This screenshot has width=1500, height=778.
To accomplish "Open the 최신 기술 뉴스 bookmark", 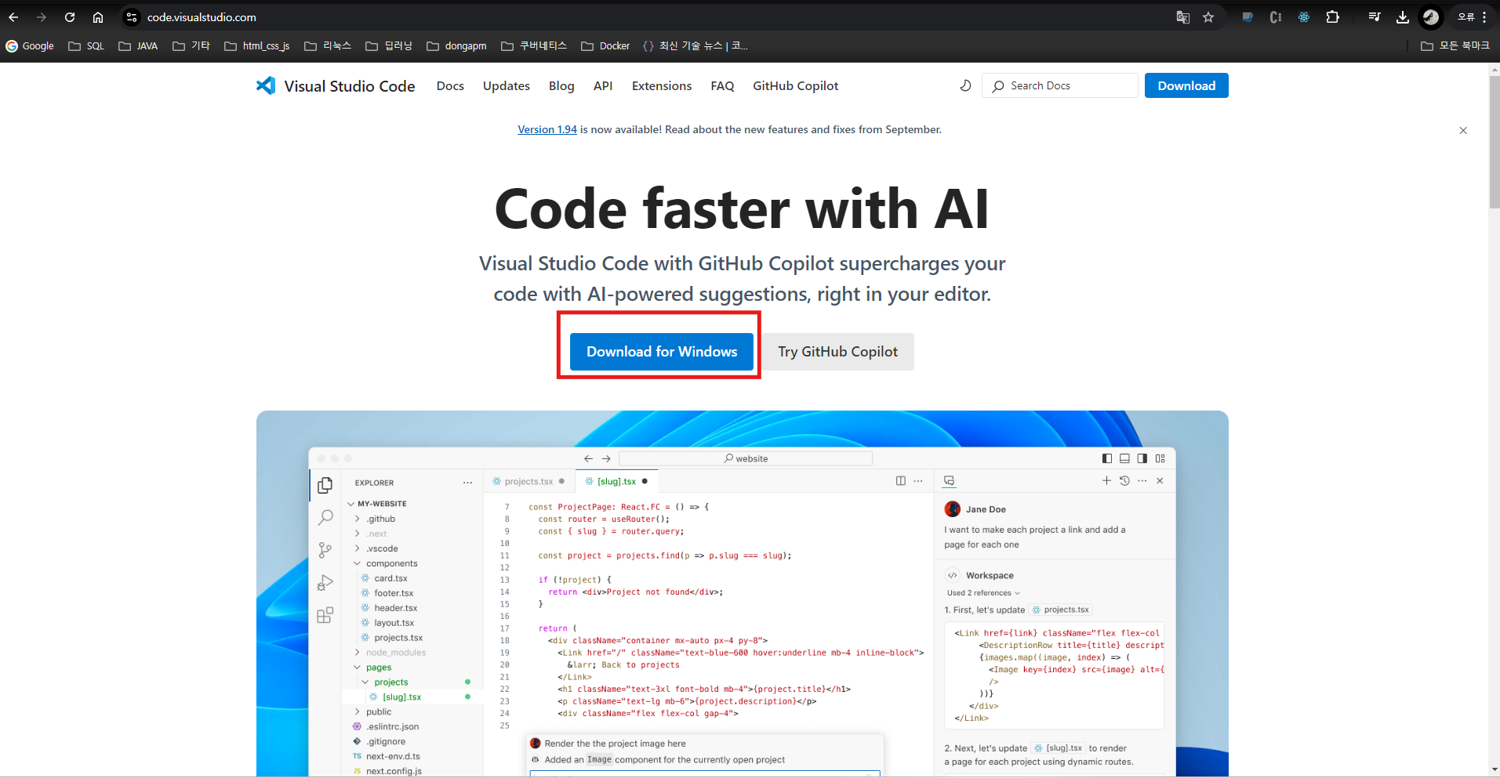I will coord(695,46).
